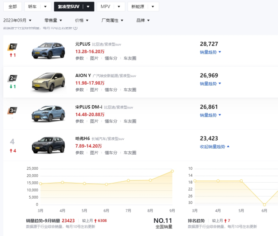
Task: Open 参数 for 宋PLUS DM-i
Action: 80,121
